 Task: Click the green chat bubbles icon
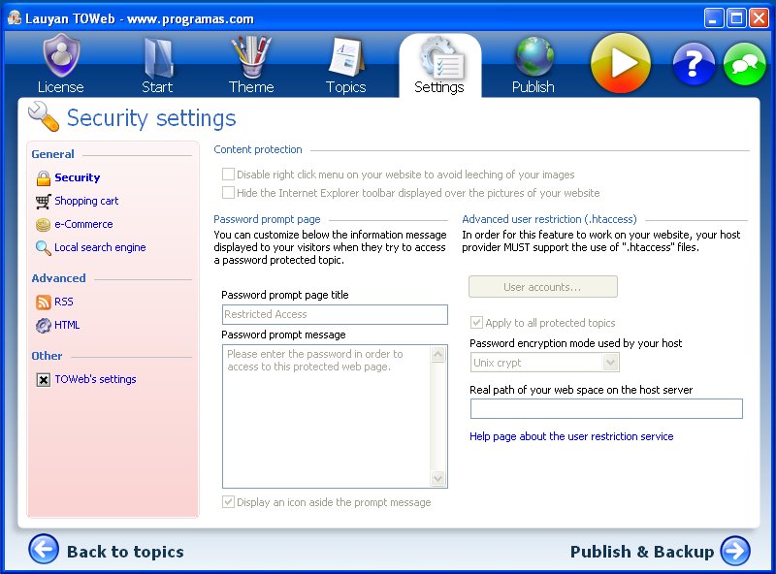[744, 64]
